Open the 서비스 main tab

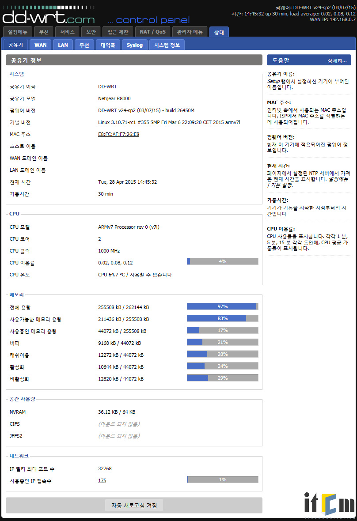[67, 32]
